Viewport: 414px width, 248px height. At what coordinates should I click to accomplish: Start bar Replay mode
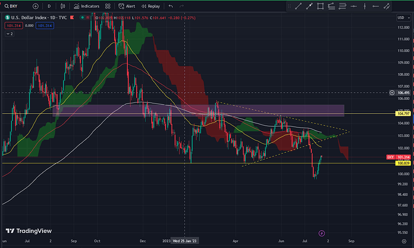pos(151,6)
